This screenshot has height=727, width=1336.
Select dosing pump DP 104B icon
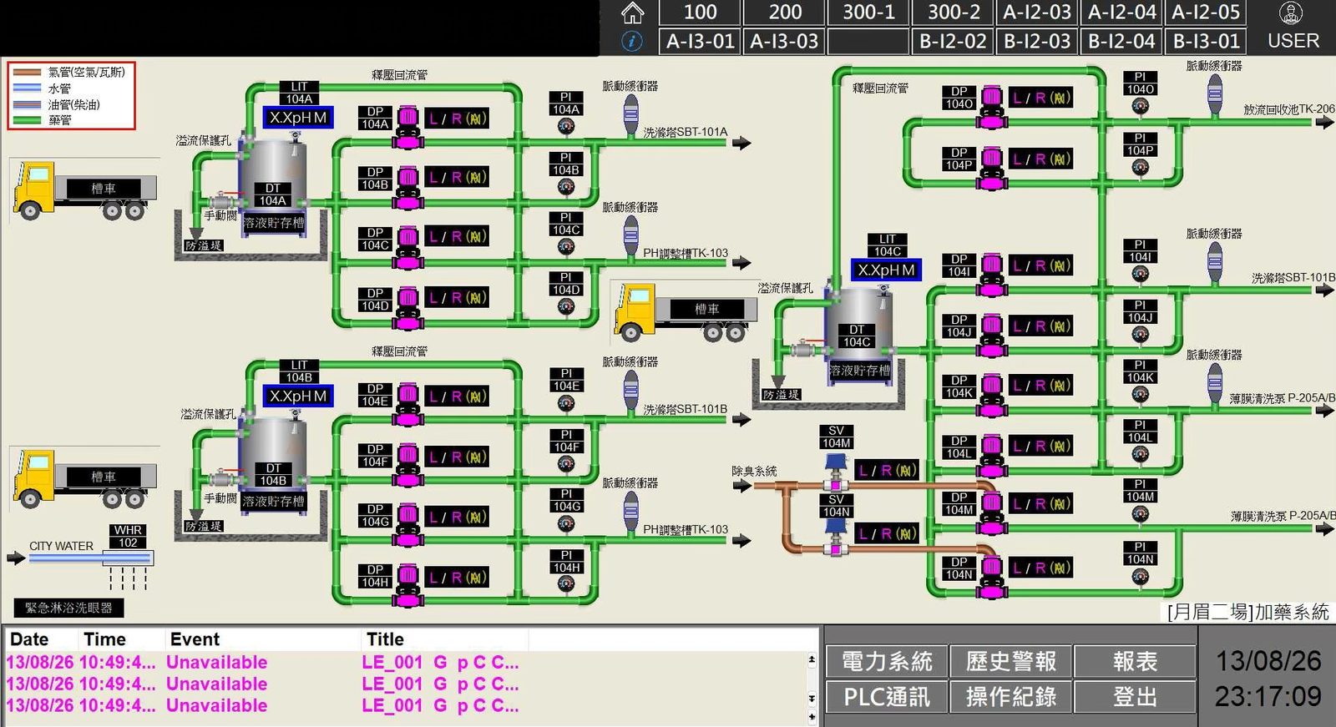408,186
